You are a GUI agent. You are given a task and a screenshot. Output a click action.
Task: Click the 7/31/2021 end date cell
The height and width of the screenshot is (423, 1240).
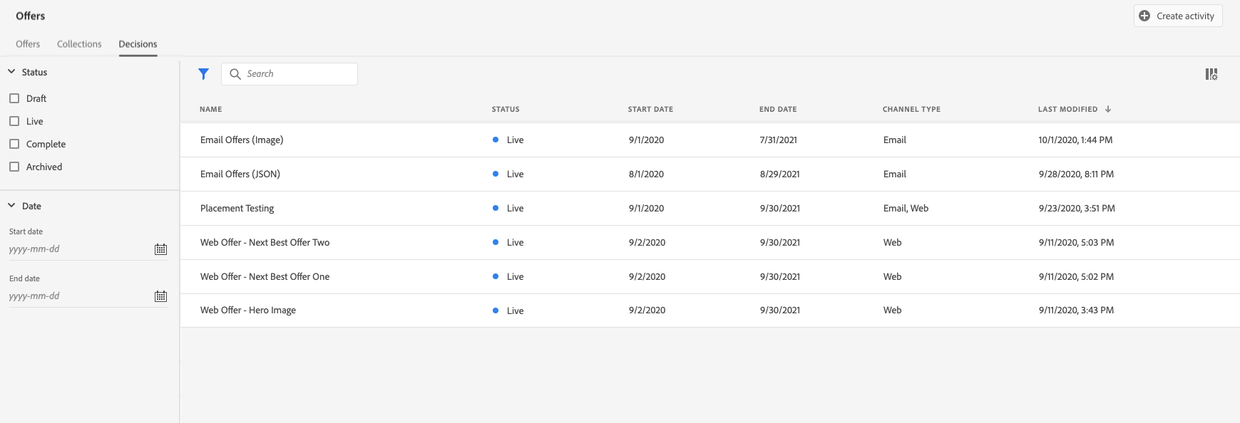pos(779,140)
